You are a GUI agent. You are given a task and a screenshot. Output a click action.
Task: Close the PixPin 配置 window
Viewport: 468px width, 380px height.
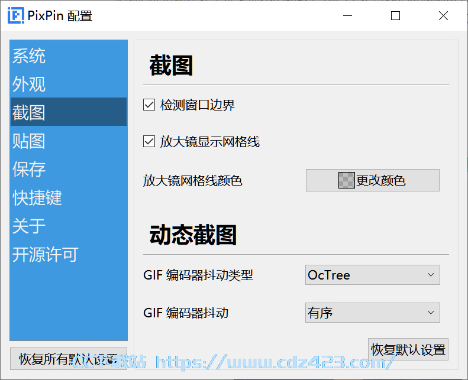444,15
